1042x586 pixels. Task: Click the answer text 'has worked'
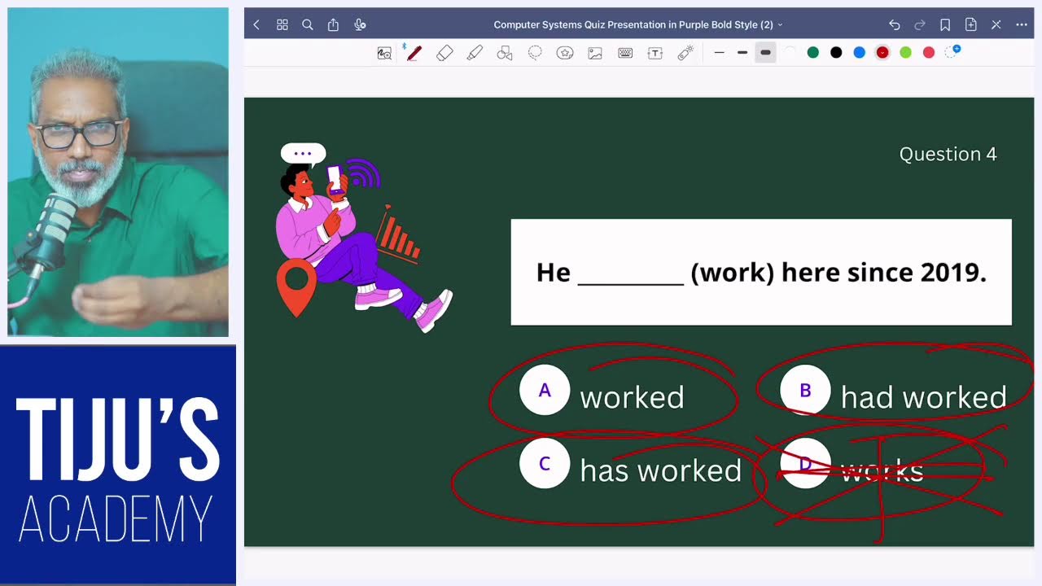660,470
